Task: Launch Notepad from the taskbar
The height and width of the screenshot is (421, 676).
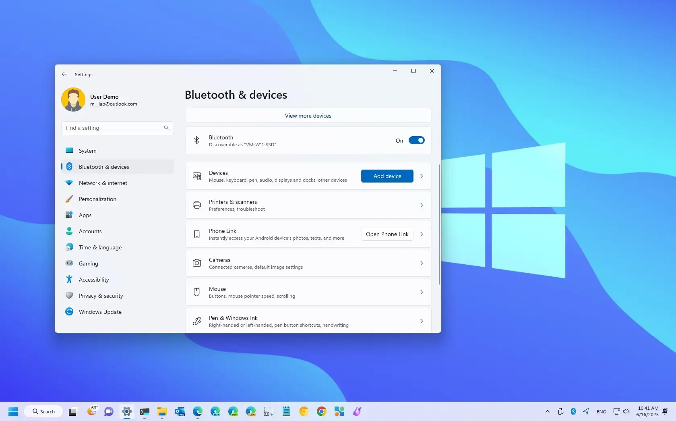Action: pos(285,411)
